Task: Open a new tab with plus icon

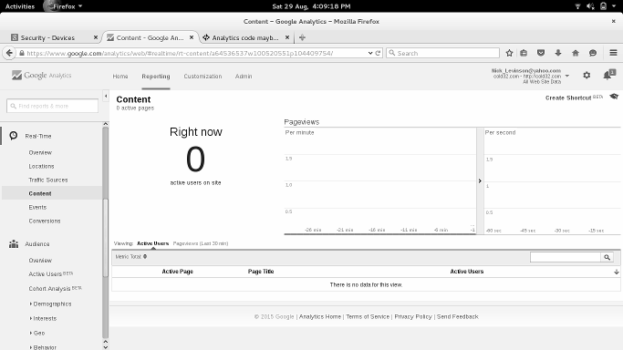Action: pyautogui.click(x=302, y=37)
